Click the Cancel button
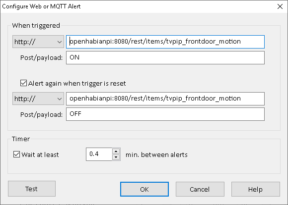Viewport: 288px width, 205px height. (200, 189)
